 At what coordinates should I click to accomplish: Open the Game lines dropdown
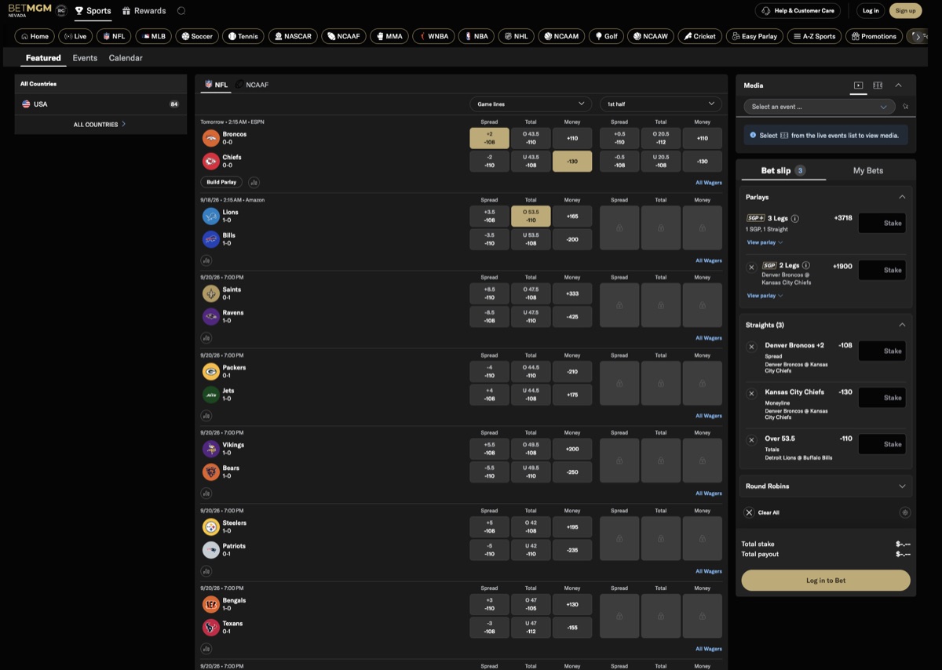click(x=531, y=104)
